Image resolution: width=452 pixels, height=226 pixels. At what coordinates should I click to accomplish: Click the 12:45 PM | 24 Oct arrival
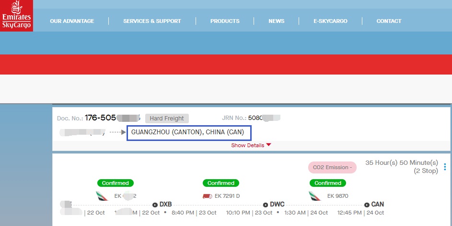[360, 213]
